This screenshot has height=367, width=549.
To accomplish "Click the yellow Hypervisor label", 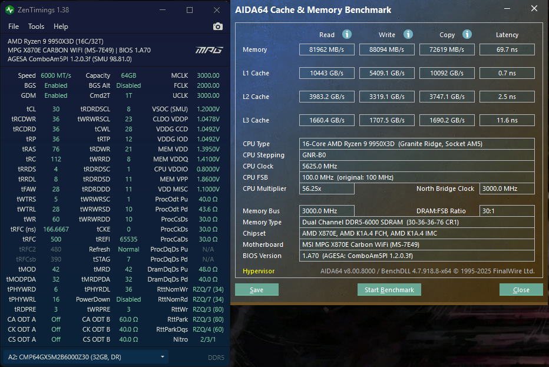I will tap(259, 271).
